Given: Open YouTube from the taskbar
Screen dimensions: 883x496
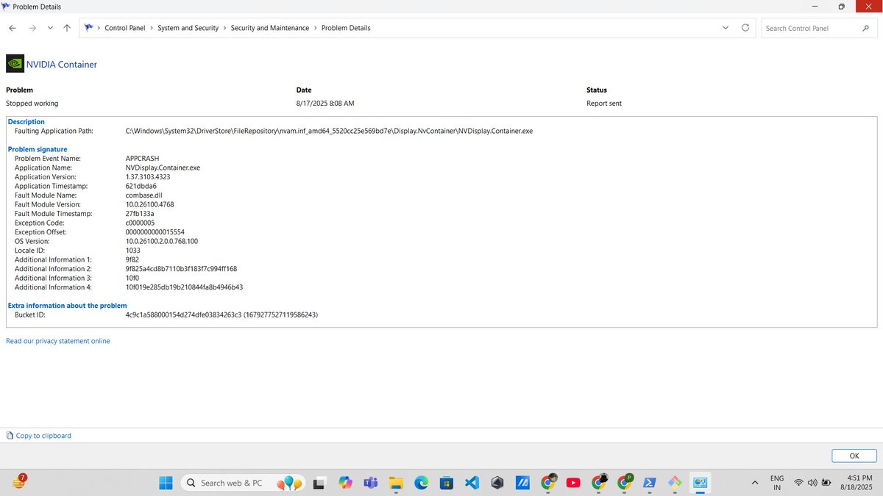Looking at the screenshot, I should coord(572,483).
